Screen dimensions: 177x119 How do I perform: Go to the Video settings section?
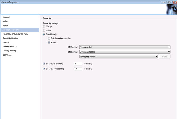[5, 21]
